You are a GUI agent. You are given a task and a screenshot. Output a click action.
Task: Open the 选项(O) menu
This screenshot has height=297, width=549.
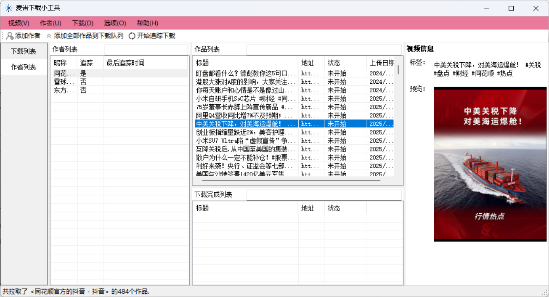(115, 23)
